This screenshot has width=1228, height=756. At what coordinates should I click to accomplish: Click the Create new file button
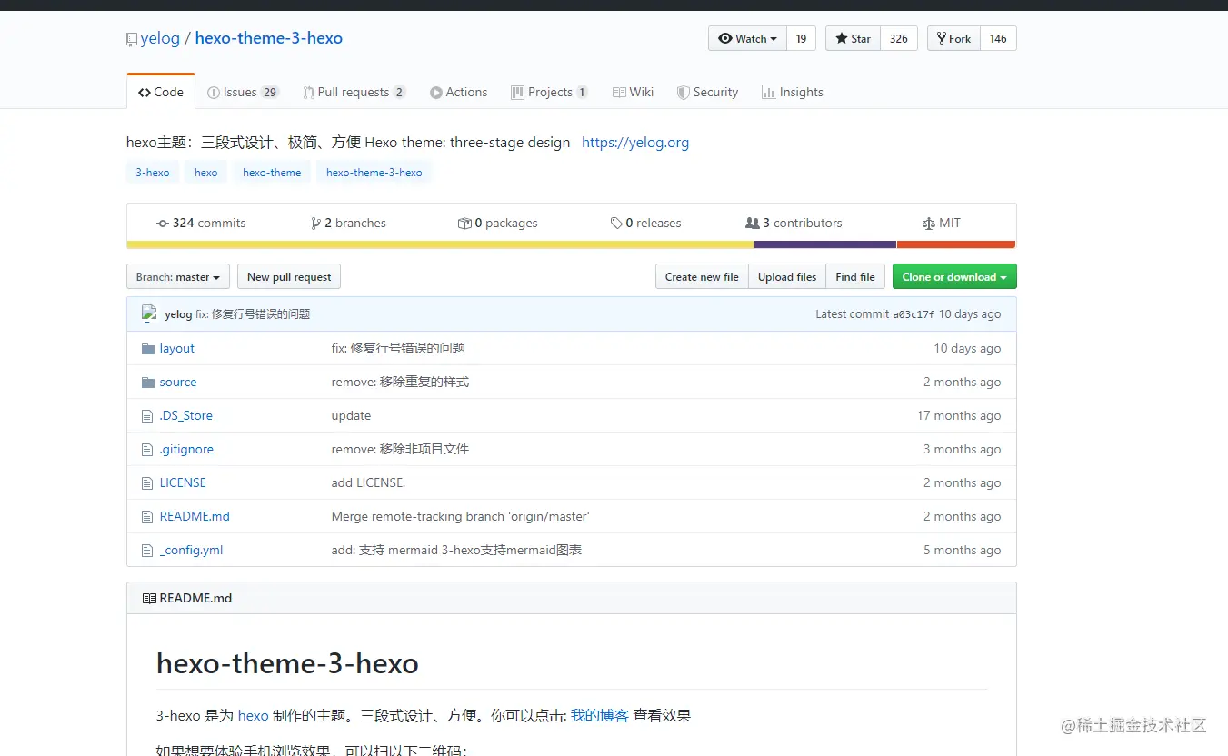click(702, 277)
